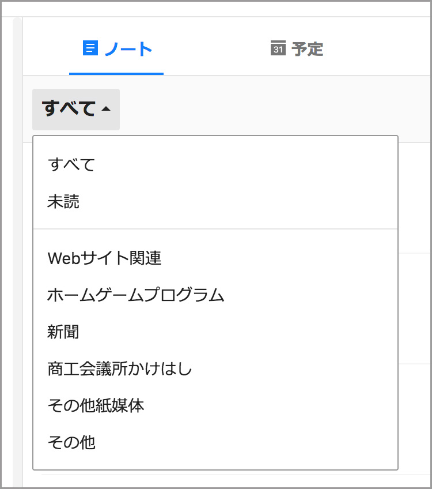Select the Webサイト関連 category
This screenshot has height=489, width=432.
[104, 258]
